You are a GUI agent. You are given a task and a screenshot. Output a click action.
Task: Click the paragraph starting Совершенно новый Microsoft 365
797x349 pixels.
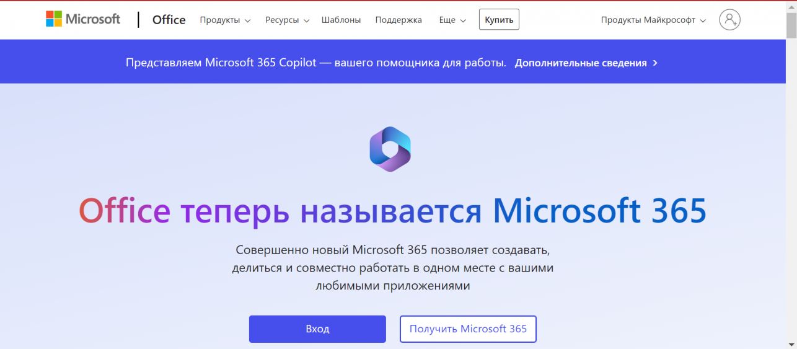(392, 268)
